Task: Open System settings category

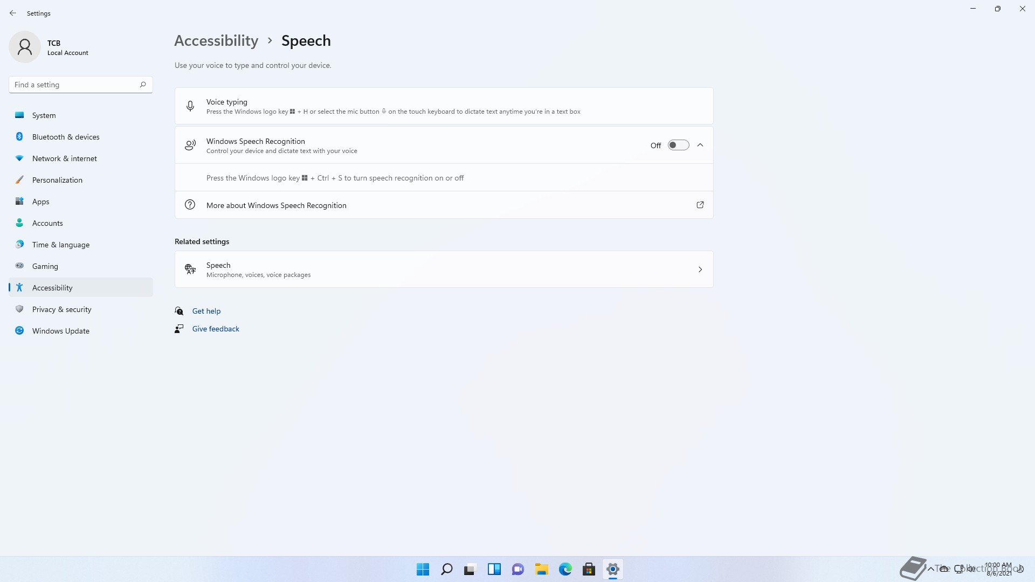Action: coord(81,115)
